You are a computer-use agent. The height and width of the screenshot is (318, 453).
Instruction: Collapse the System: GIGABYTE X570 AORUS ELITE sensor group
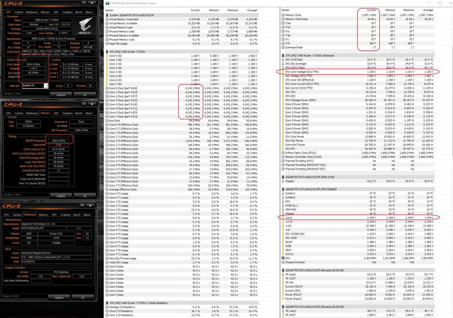point(107,15)
